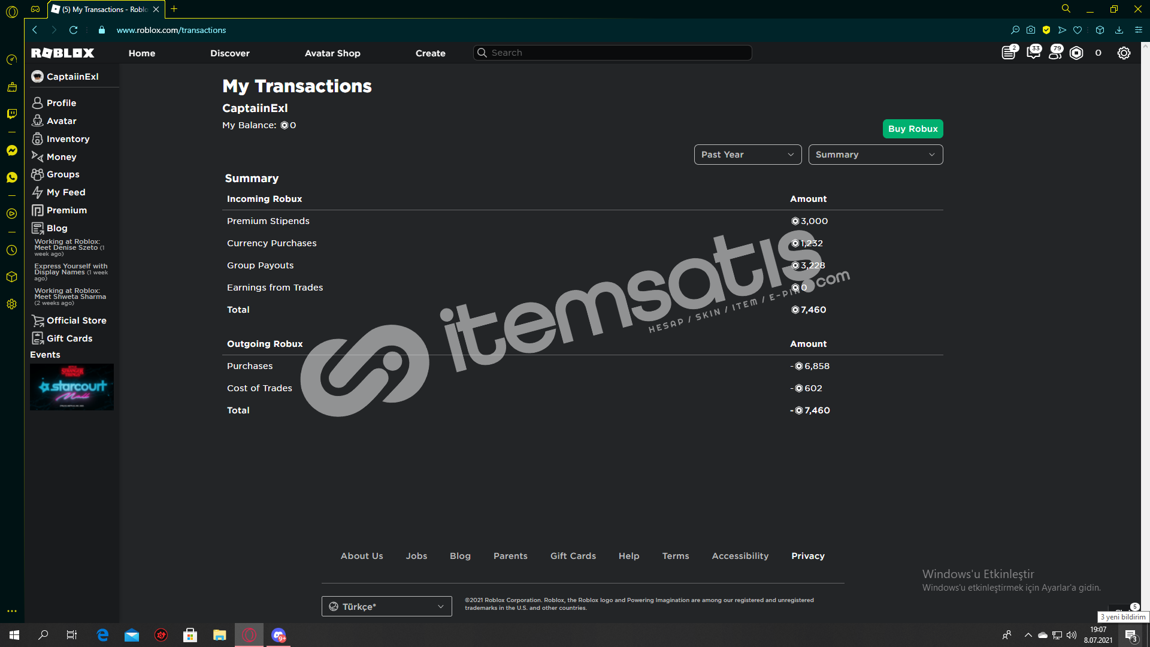The height and width of the screenshot is (647, 1150).
Task: Open the Create tab
Action: [431, 53]
